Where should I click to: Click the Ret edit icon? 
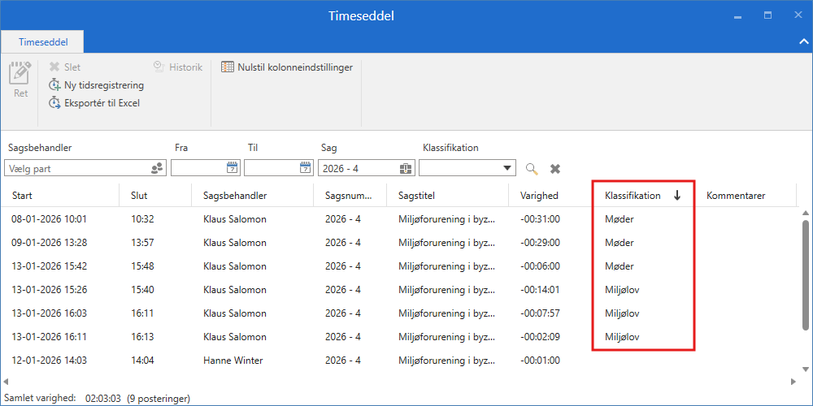(x=20, y=74)
